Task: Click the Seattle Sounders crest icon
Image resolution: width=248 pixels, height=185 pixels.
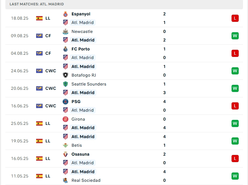Action: pos(65,84)
